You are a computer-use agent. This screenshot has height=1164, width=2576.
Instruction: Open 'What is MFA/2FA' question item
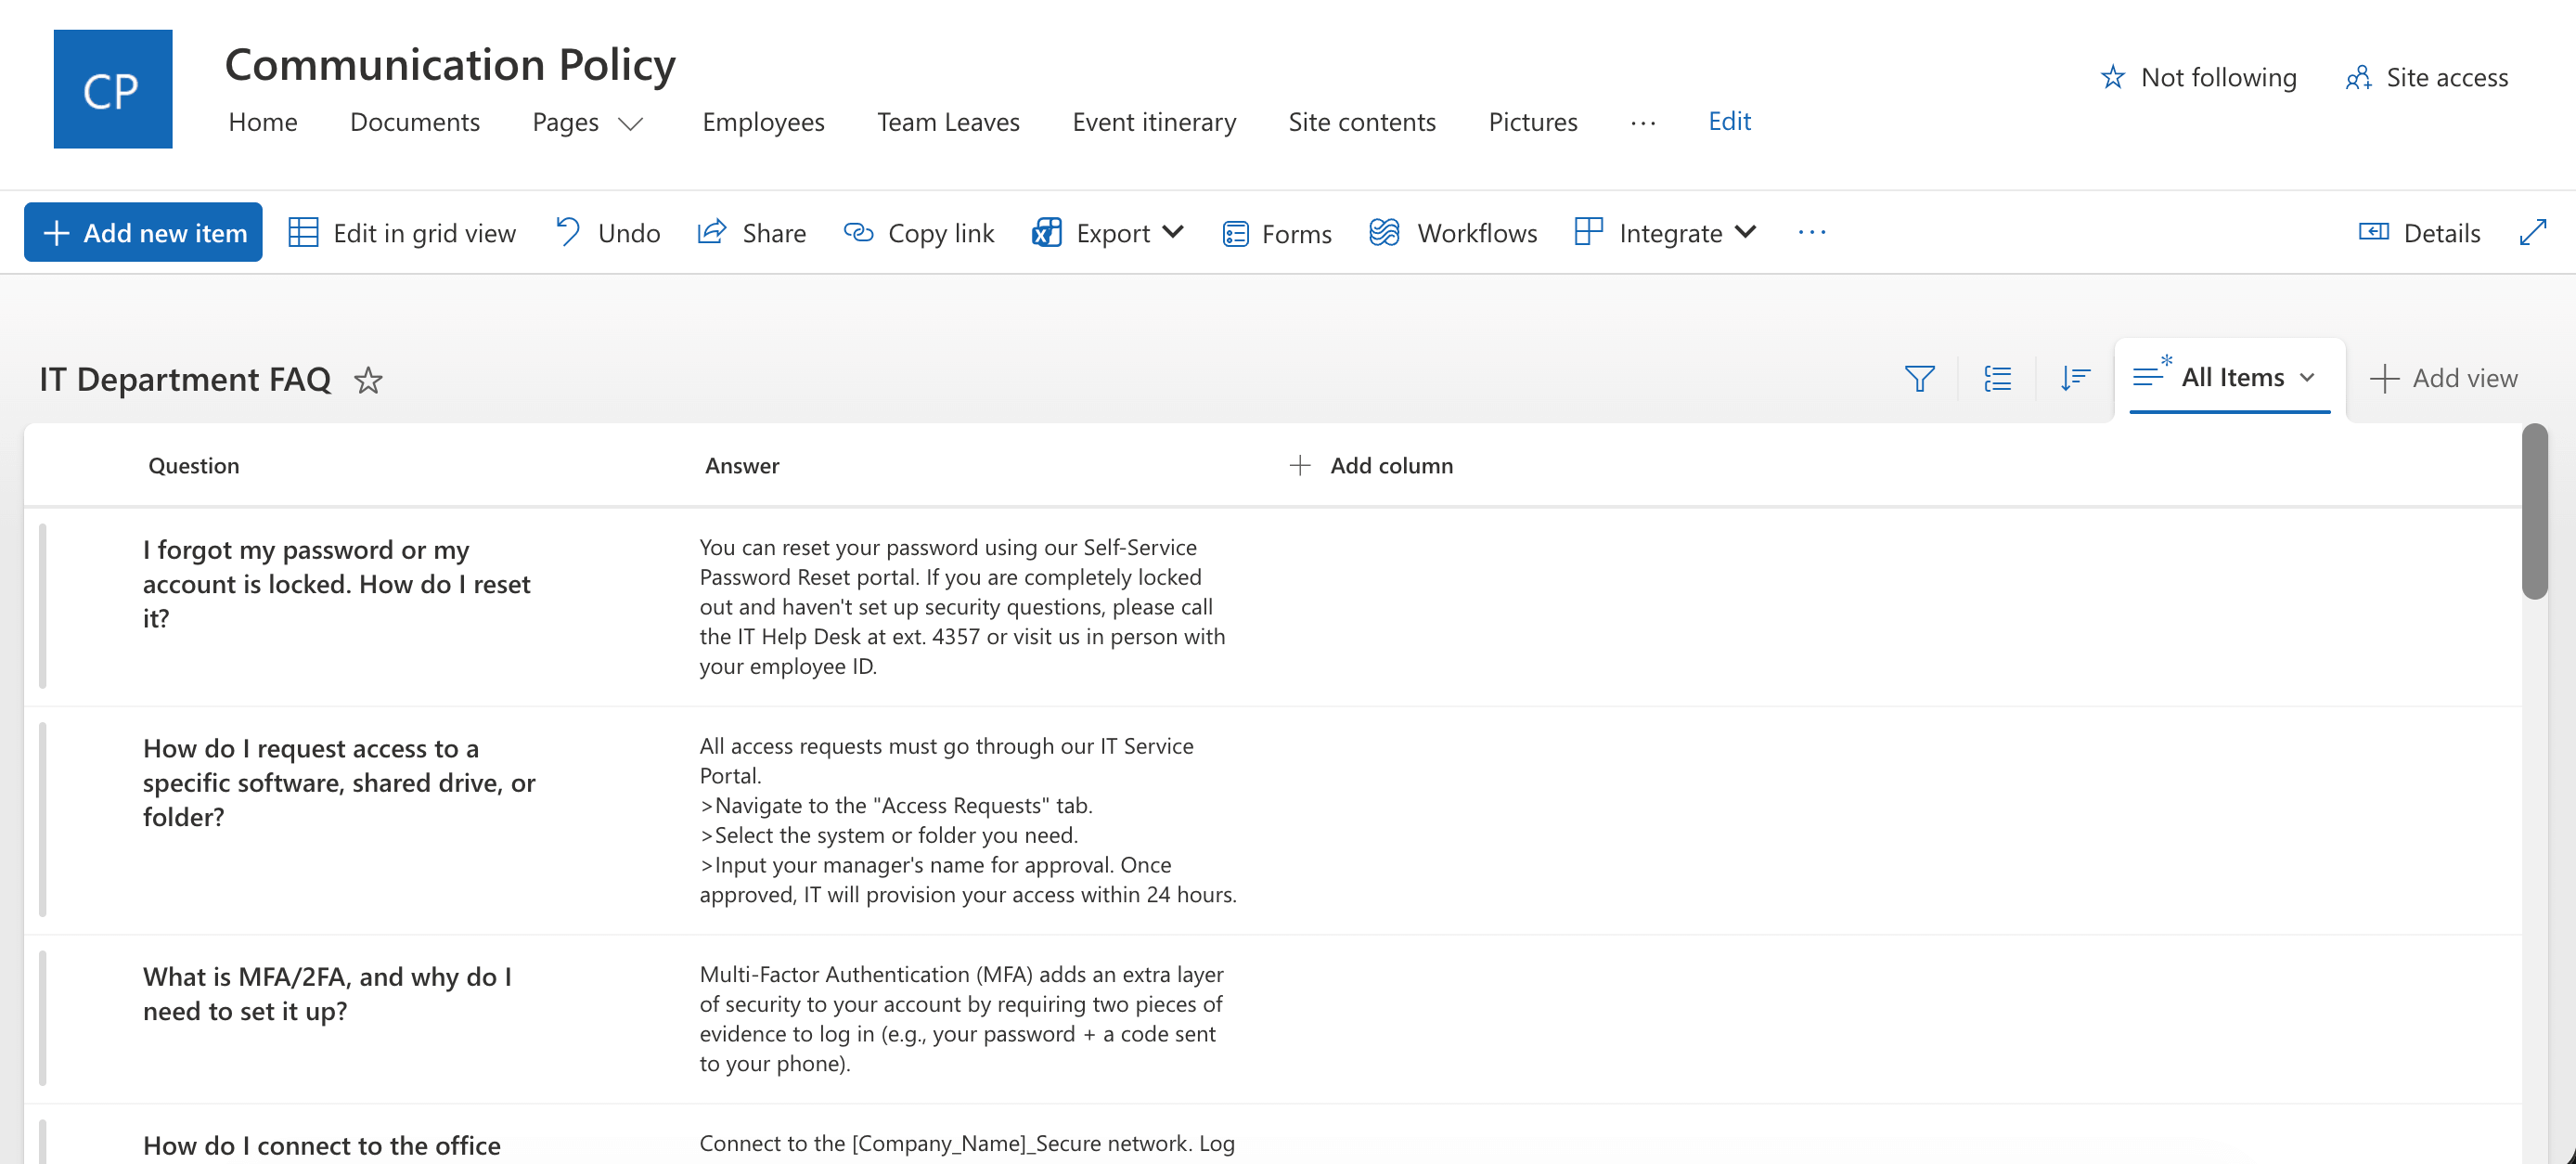click(x=327, y=994)
